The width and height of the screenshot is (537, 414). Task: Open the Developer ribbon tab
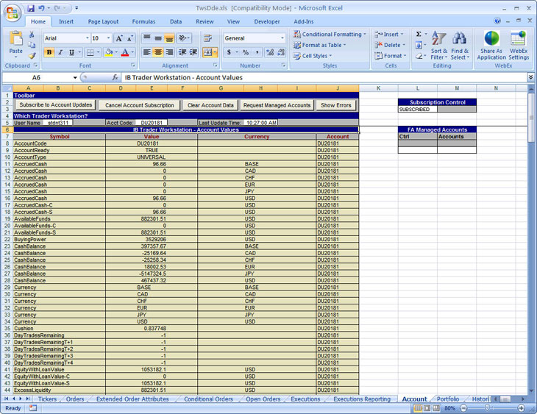[267, 21]
